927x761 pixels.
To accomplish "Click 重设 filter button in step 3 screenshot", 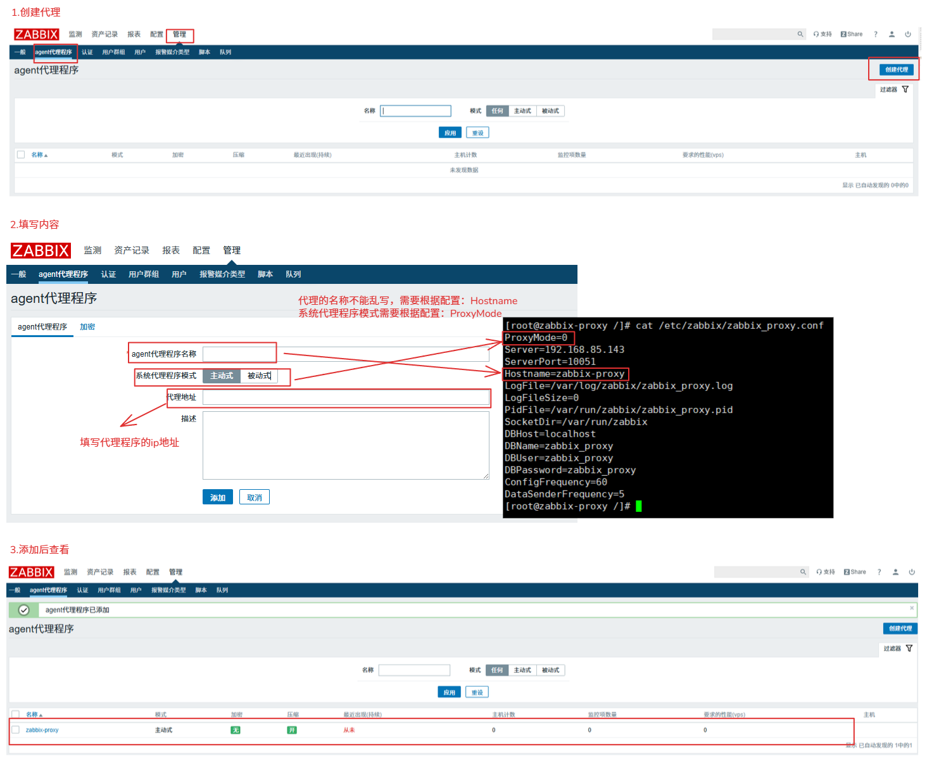I will click(477, 693).
